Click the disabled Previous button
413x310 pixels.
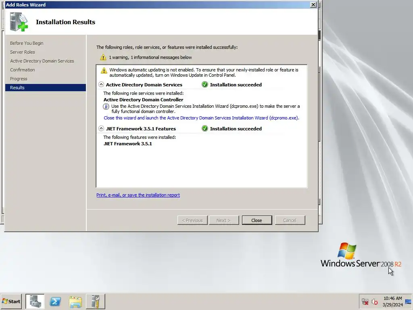[x=192, y=220]
